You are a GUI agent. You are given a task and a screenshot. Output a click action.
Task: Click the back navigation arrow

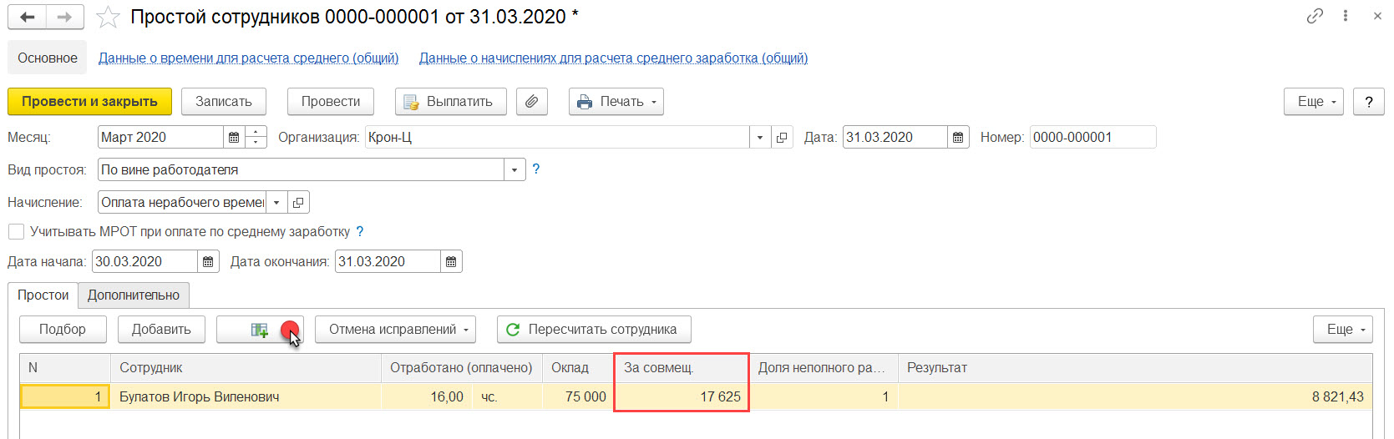(x=27, y=17)
